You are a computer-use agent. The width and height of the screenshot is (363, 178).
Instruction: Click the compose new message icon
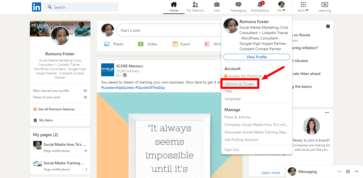coord(348,172)
